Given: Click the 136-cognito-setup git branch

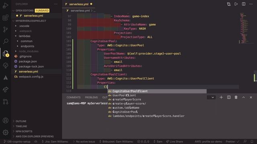Looking at the screenshot, I should pyautogui.click(x=17, y=142).
